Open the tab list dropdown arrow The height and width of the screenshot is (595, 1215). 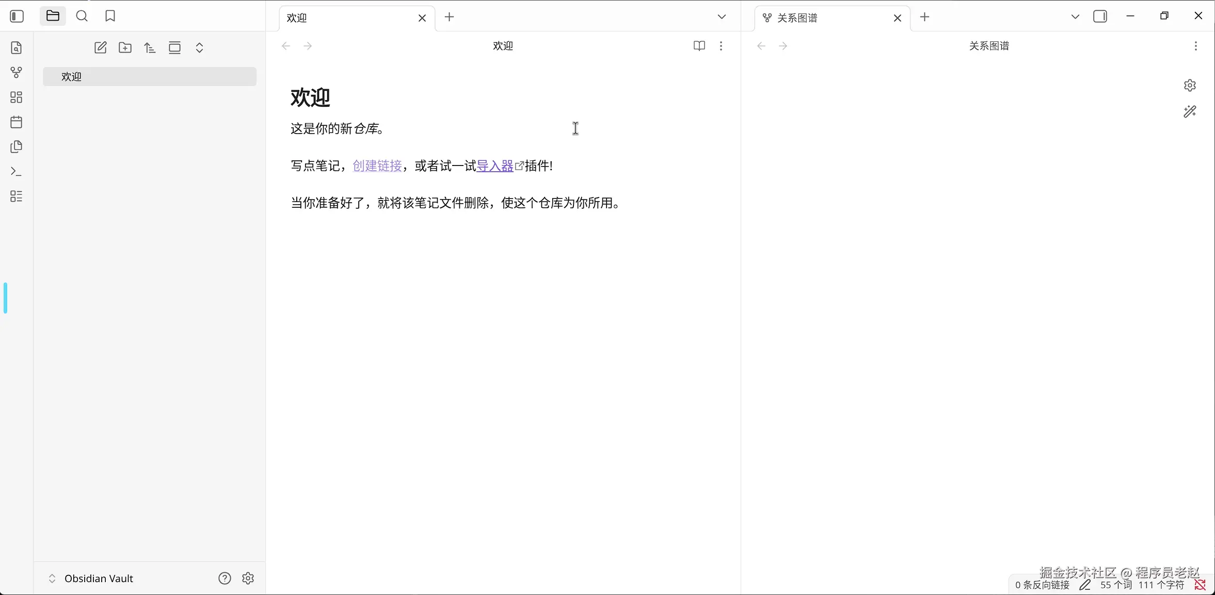coord(721,16)
